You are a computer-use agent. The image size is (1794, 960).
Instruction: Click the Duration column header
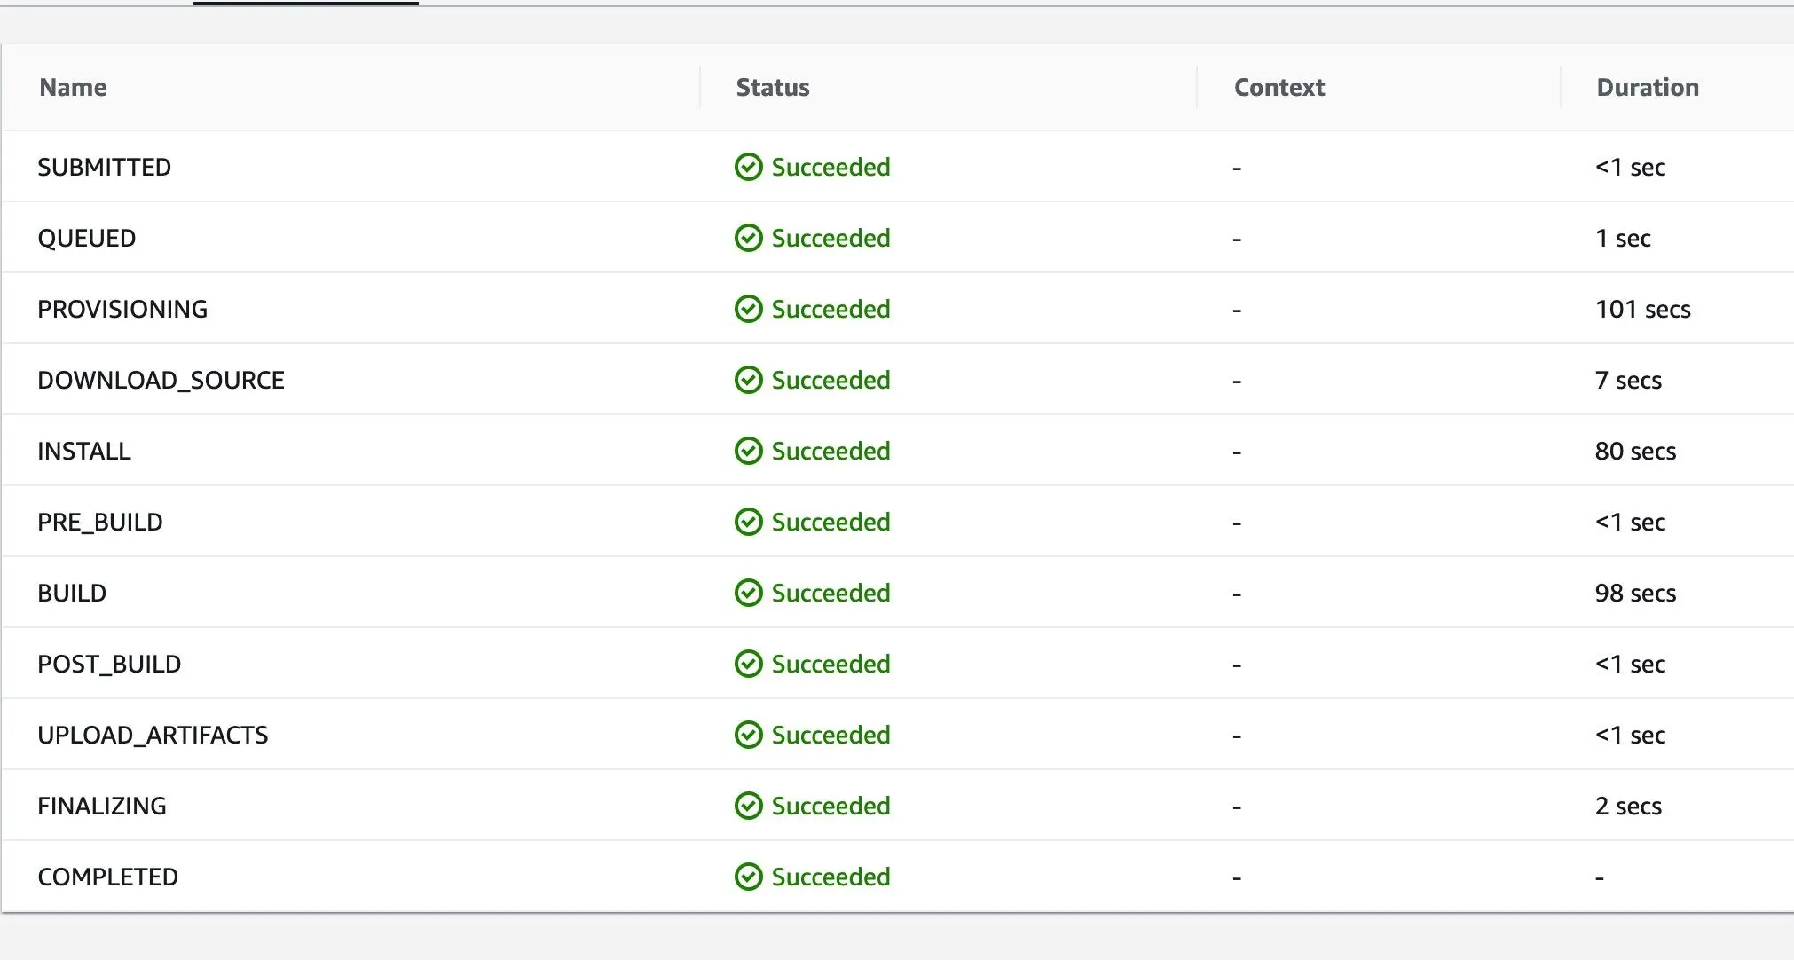[x=1647, y=87]
